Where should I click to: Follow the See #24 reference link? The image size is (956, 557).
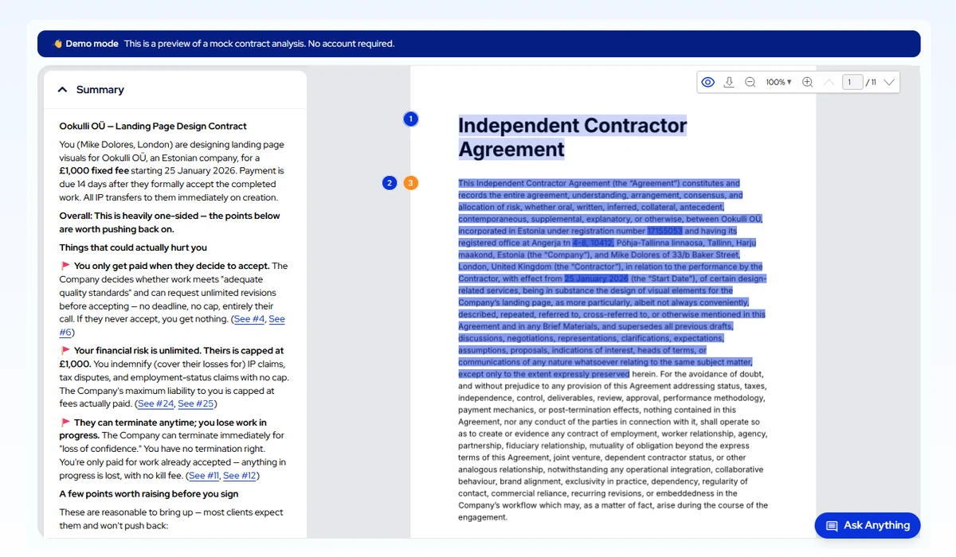156,404
